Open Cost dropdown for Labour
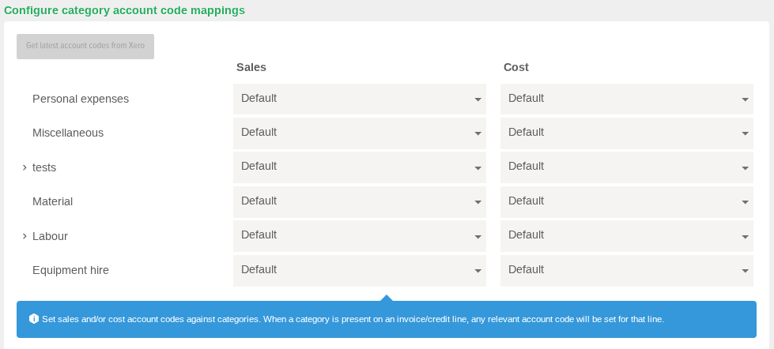 click(626, 235)
